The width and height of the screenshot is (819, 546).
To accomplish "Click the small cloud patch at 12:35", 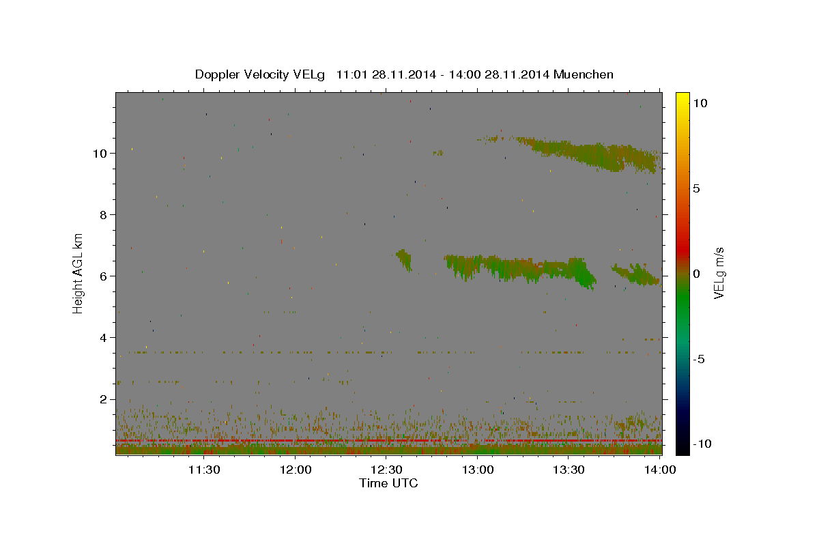I will click(404, 259).
